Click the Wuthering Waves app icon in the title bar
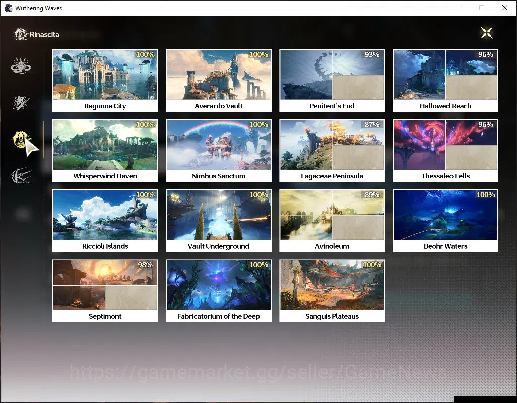 [8, 8]
